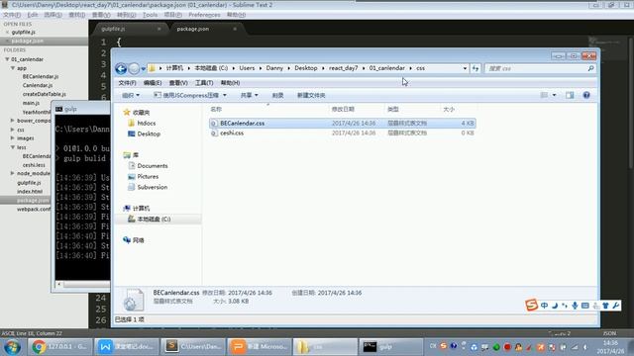
Task: Switch to the package.json tab in Sublime
Action: (x=193, y=29)
